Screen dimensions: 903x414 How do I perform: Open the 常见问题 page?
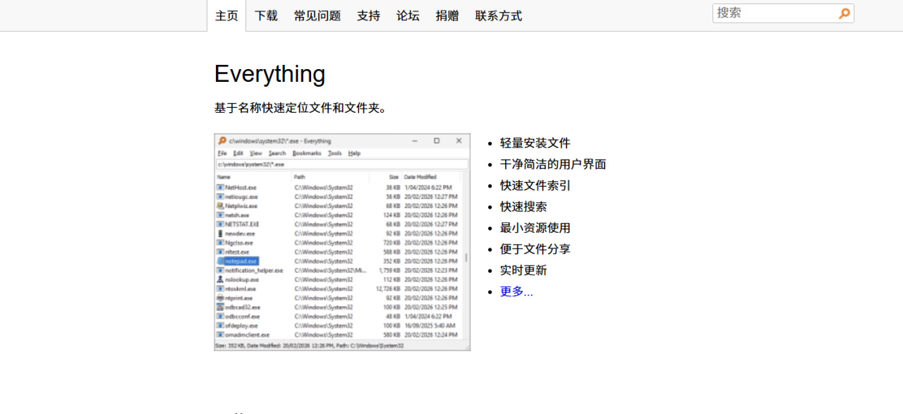317,16
